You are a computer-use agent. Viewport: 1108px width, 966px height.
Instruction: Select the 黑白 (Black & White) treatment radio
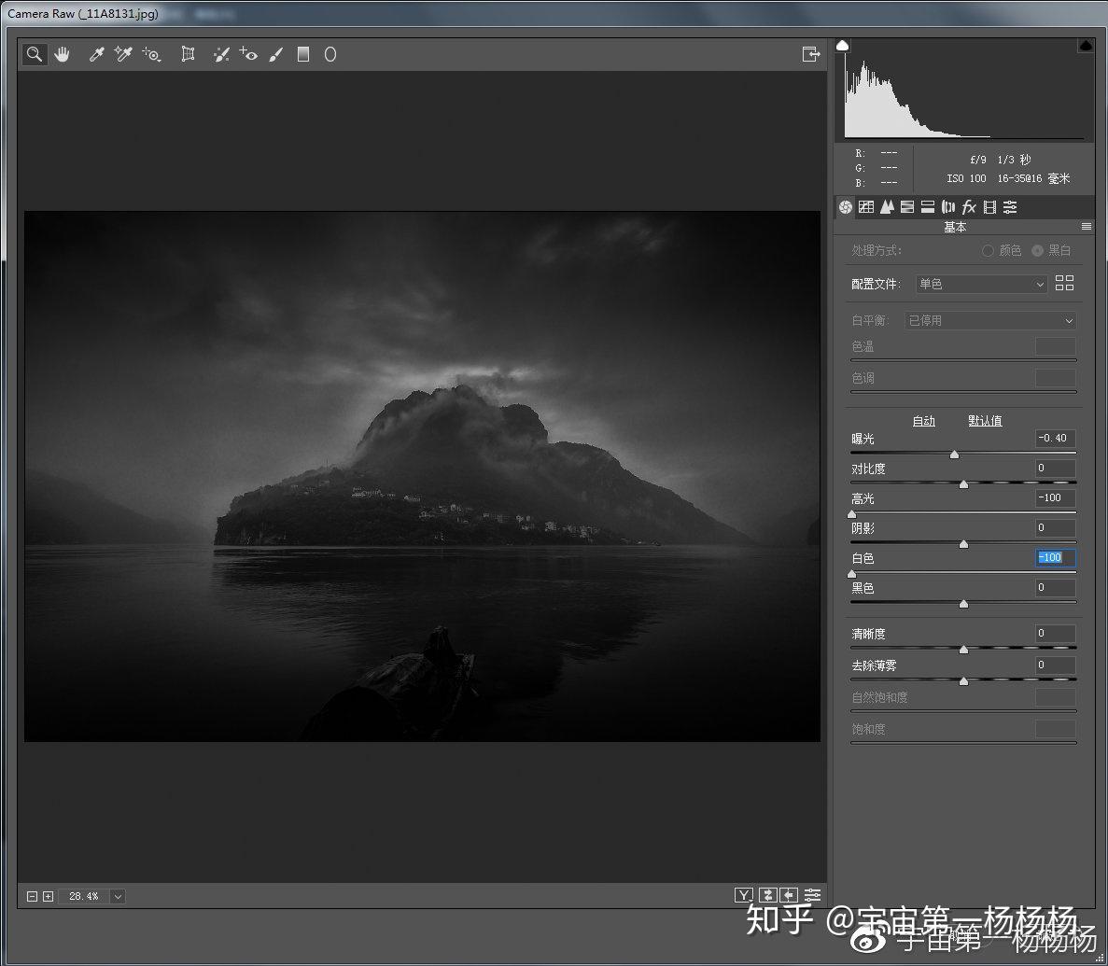[1037, 250]
